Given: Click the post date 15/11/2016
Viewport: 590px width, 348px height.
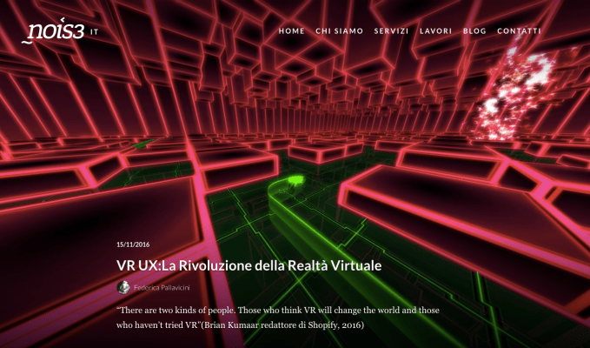Looking at the screenshot, I should [x=133, y=244].
